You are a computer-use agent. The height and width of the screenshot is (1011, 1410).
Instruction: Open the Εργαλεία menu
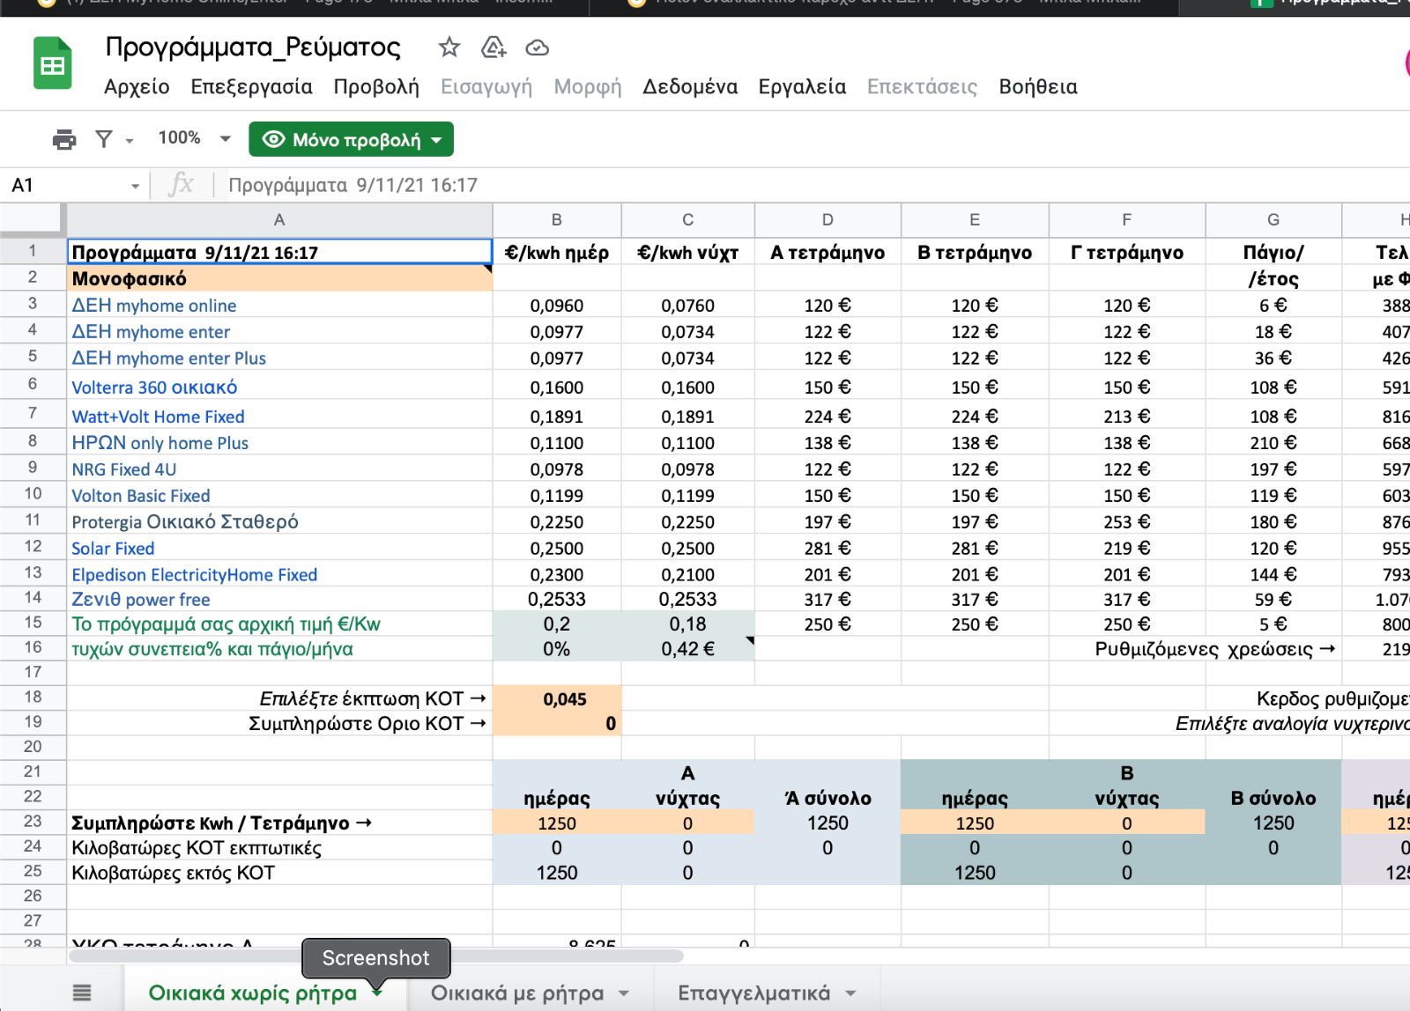click(802, 86)
